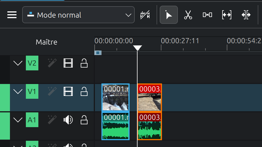Collapse the V2 track
This screenshot has width=262, height=147.
click(18, 63)
